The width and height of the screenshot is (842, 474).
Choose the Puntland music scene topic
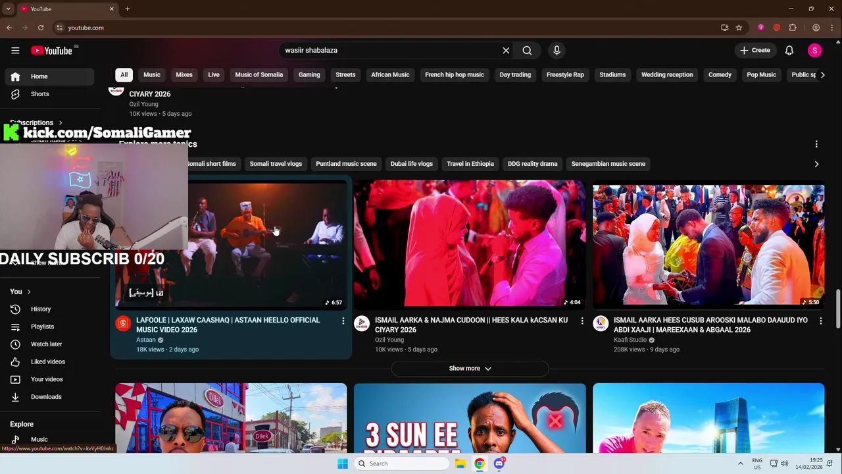[346, 164]
